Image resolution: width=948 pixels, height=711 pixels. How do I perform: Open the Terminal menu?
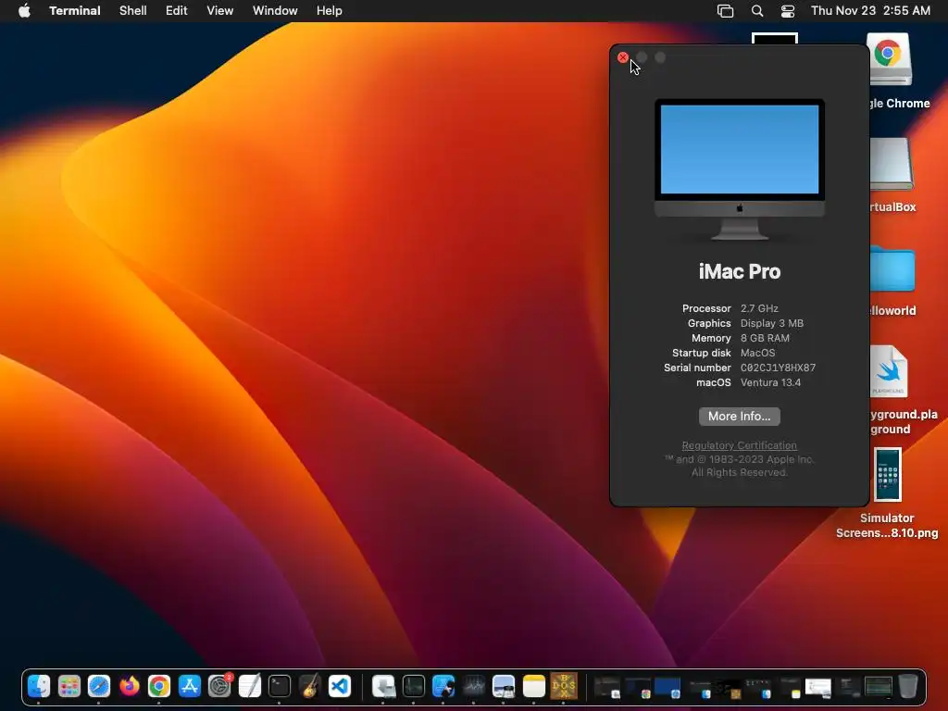pos(75,11)
